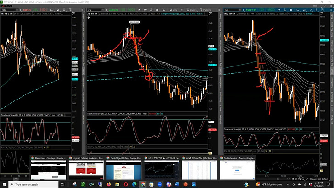
Task: Click the StochasticSlow label under /ES chart
Action: 114,114
